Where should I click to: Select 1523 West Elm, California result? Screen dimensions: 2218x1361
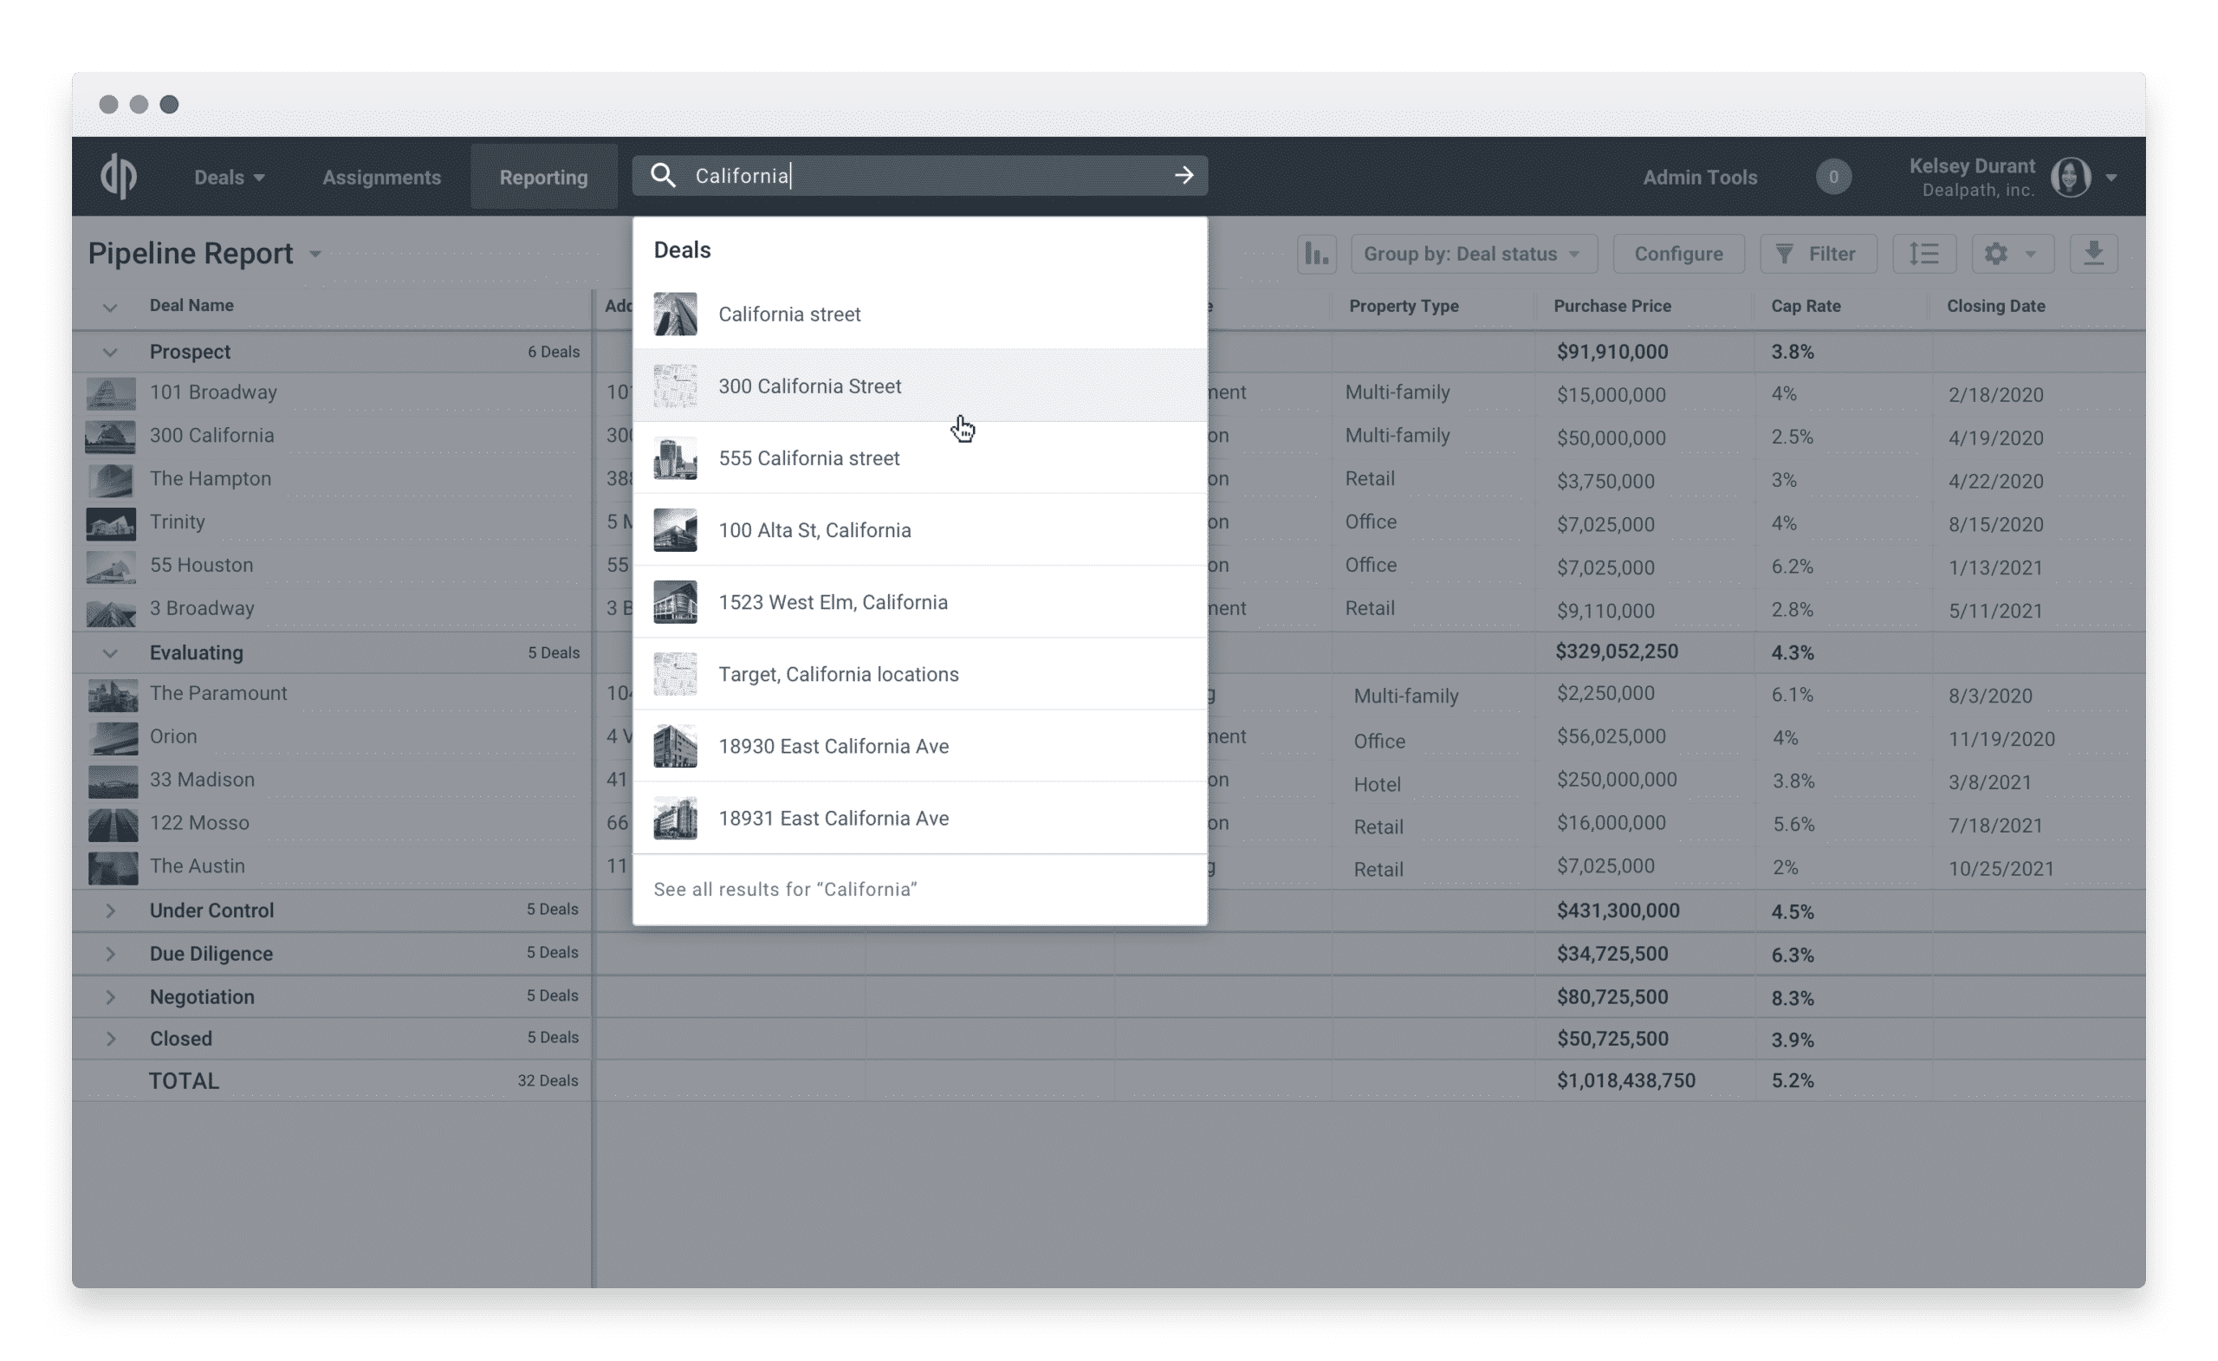[920, 602]
